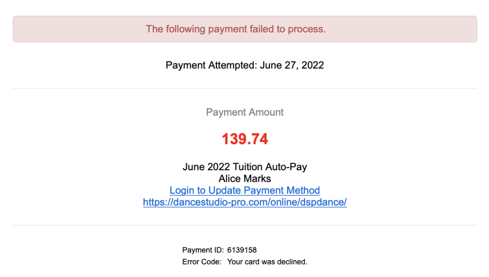Click the red 139.74 payment amount
The width and height of the screenshot is (489, 277).
click(244, 139)
